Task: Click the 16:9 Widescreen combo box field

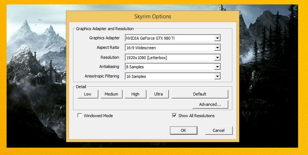Action: (173, 47)
